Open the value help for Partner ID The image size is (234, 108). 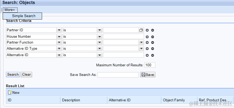[141, 30]
